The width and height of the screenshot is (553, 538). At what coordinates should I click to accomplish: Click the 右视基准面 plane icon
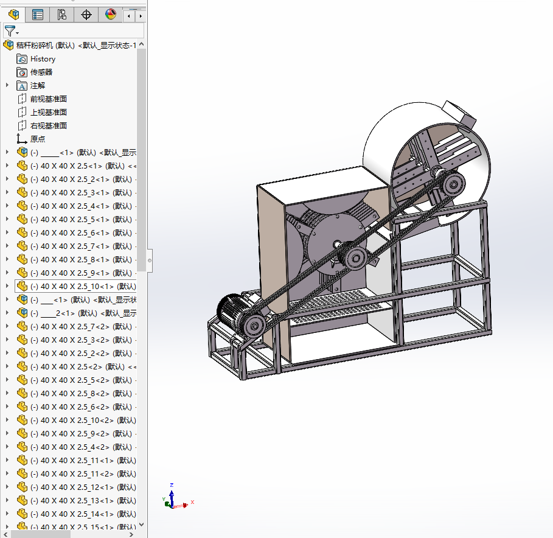[x=23, y=126]
